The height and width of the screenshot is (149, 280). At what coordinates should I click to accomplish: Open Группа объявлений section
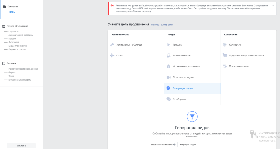(17, 26)
